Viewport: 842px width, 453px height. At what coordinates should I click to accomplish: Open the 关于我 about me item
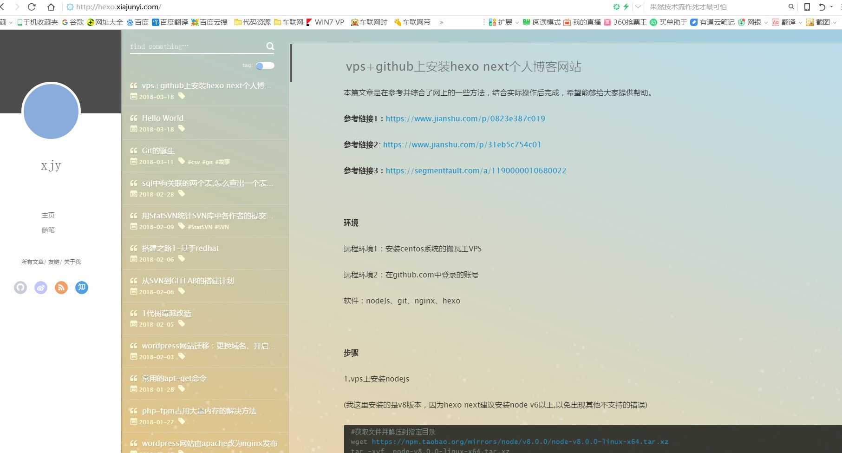(72, 262)
